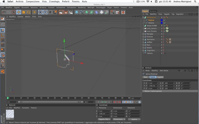The width and height of the screenshot is (199, 124).
Task: Select the Vetro material thumbnail
Action: pos(10,114)
